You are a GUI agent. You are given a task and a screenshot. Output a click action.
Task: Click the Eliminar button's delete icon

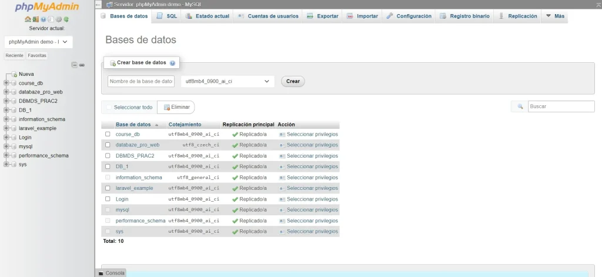point(166,107)
